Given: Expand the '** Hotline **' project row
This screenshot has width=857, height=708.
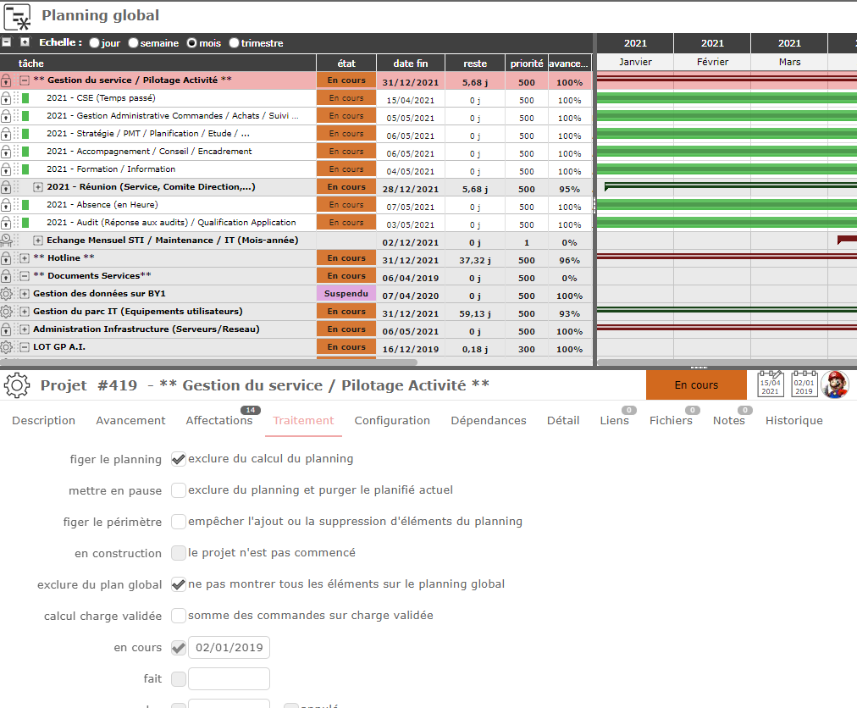Looking at the screenshot, I should pos(25,258).
